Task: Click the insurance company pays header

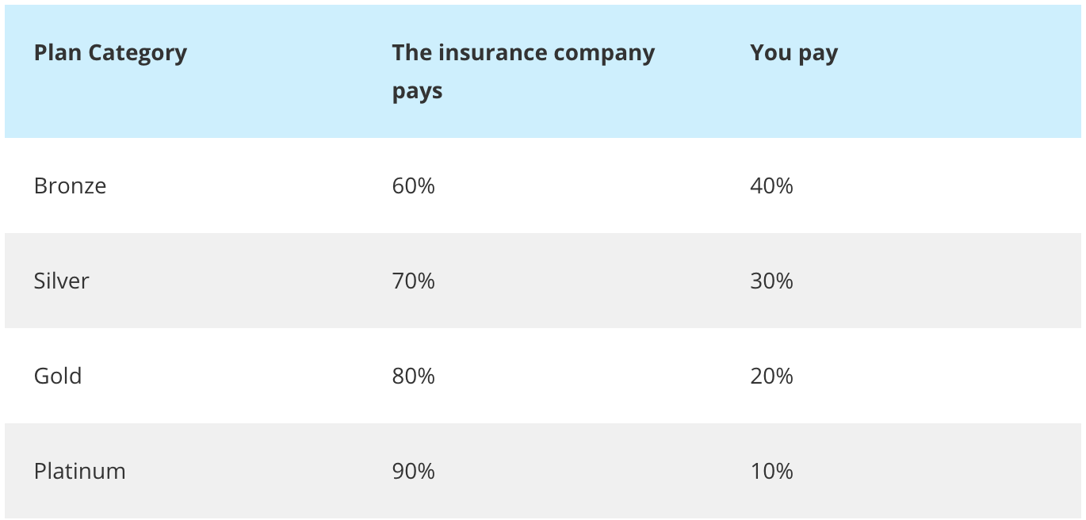Action: click(523, 71)
